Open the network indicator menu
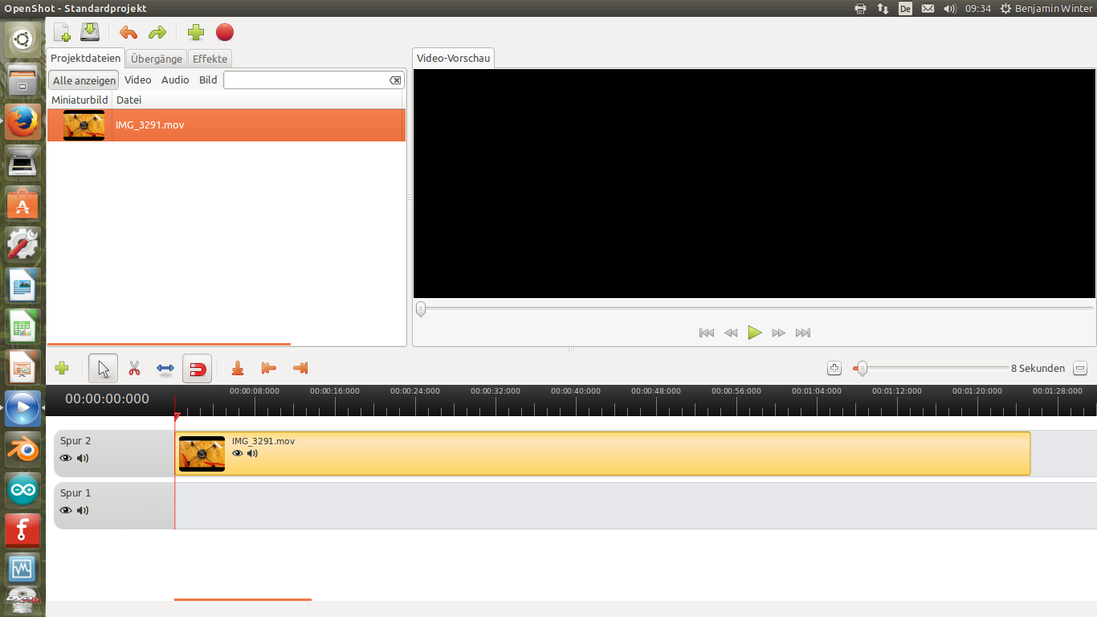The height and width of the screenshot is (617, 1097). pos(883,8)
